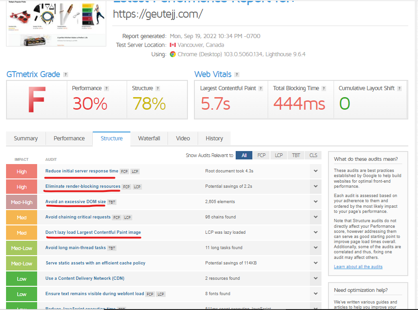Click the F grade box
Image resolution: width=418 pixels, height=310 pixels.
[37, 99]
